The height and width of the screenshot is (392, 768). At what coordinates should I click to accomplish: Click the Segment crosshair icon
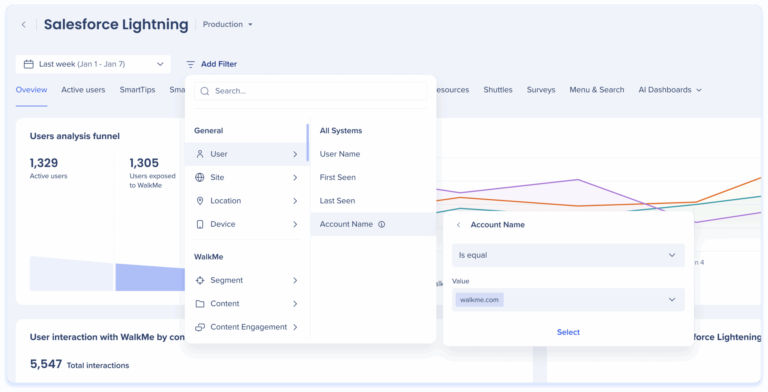coord(200,280)
